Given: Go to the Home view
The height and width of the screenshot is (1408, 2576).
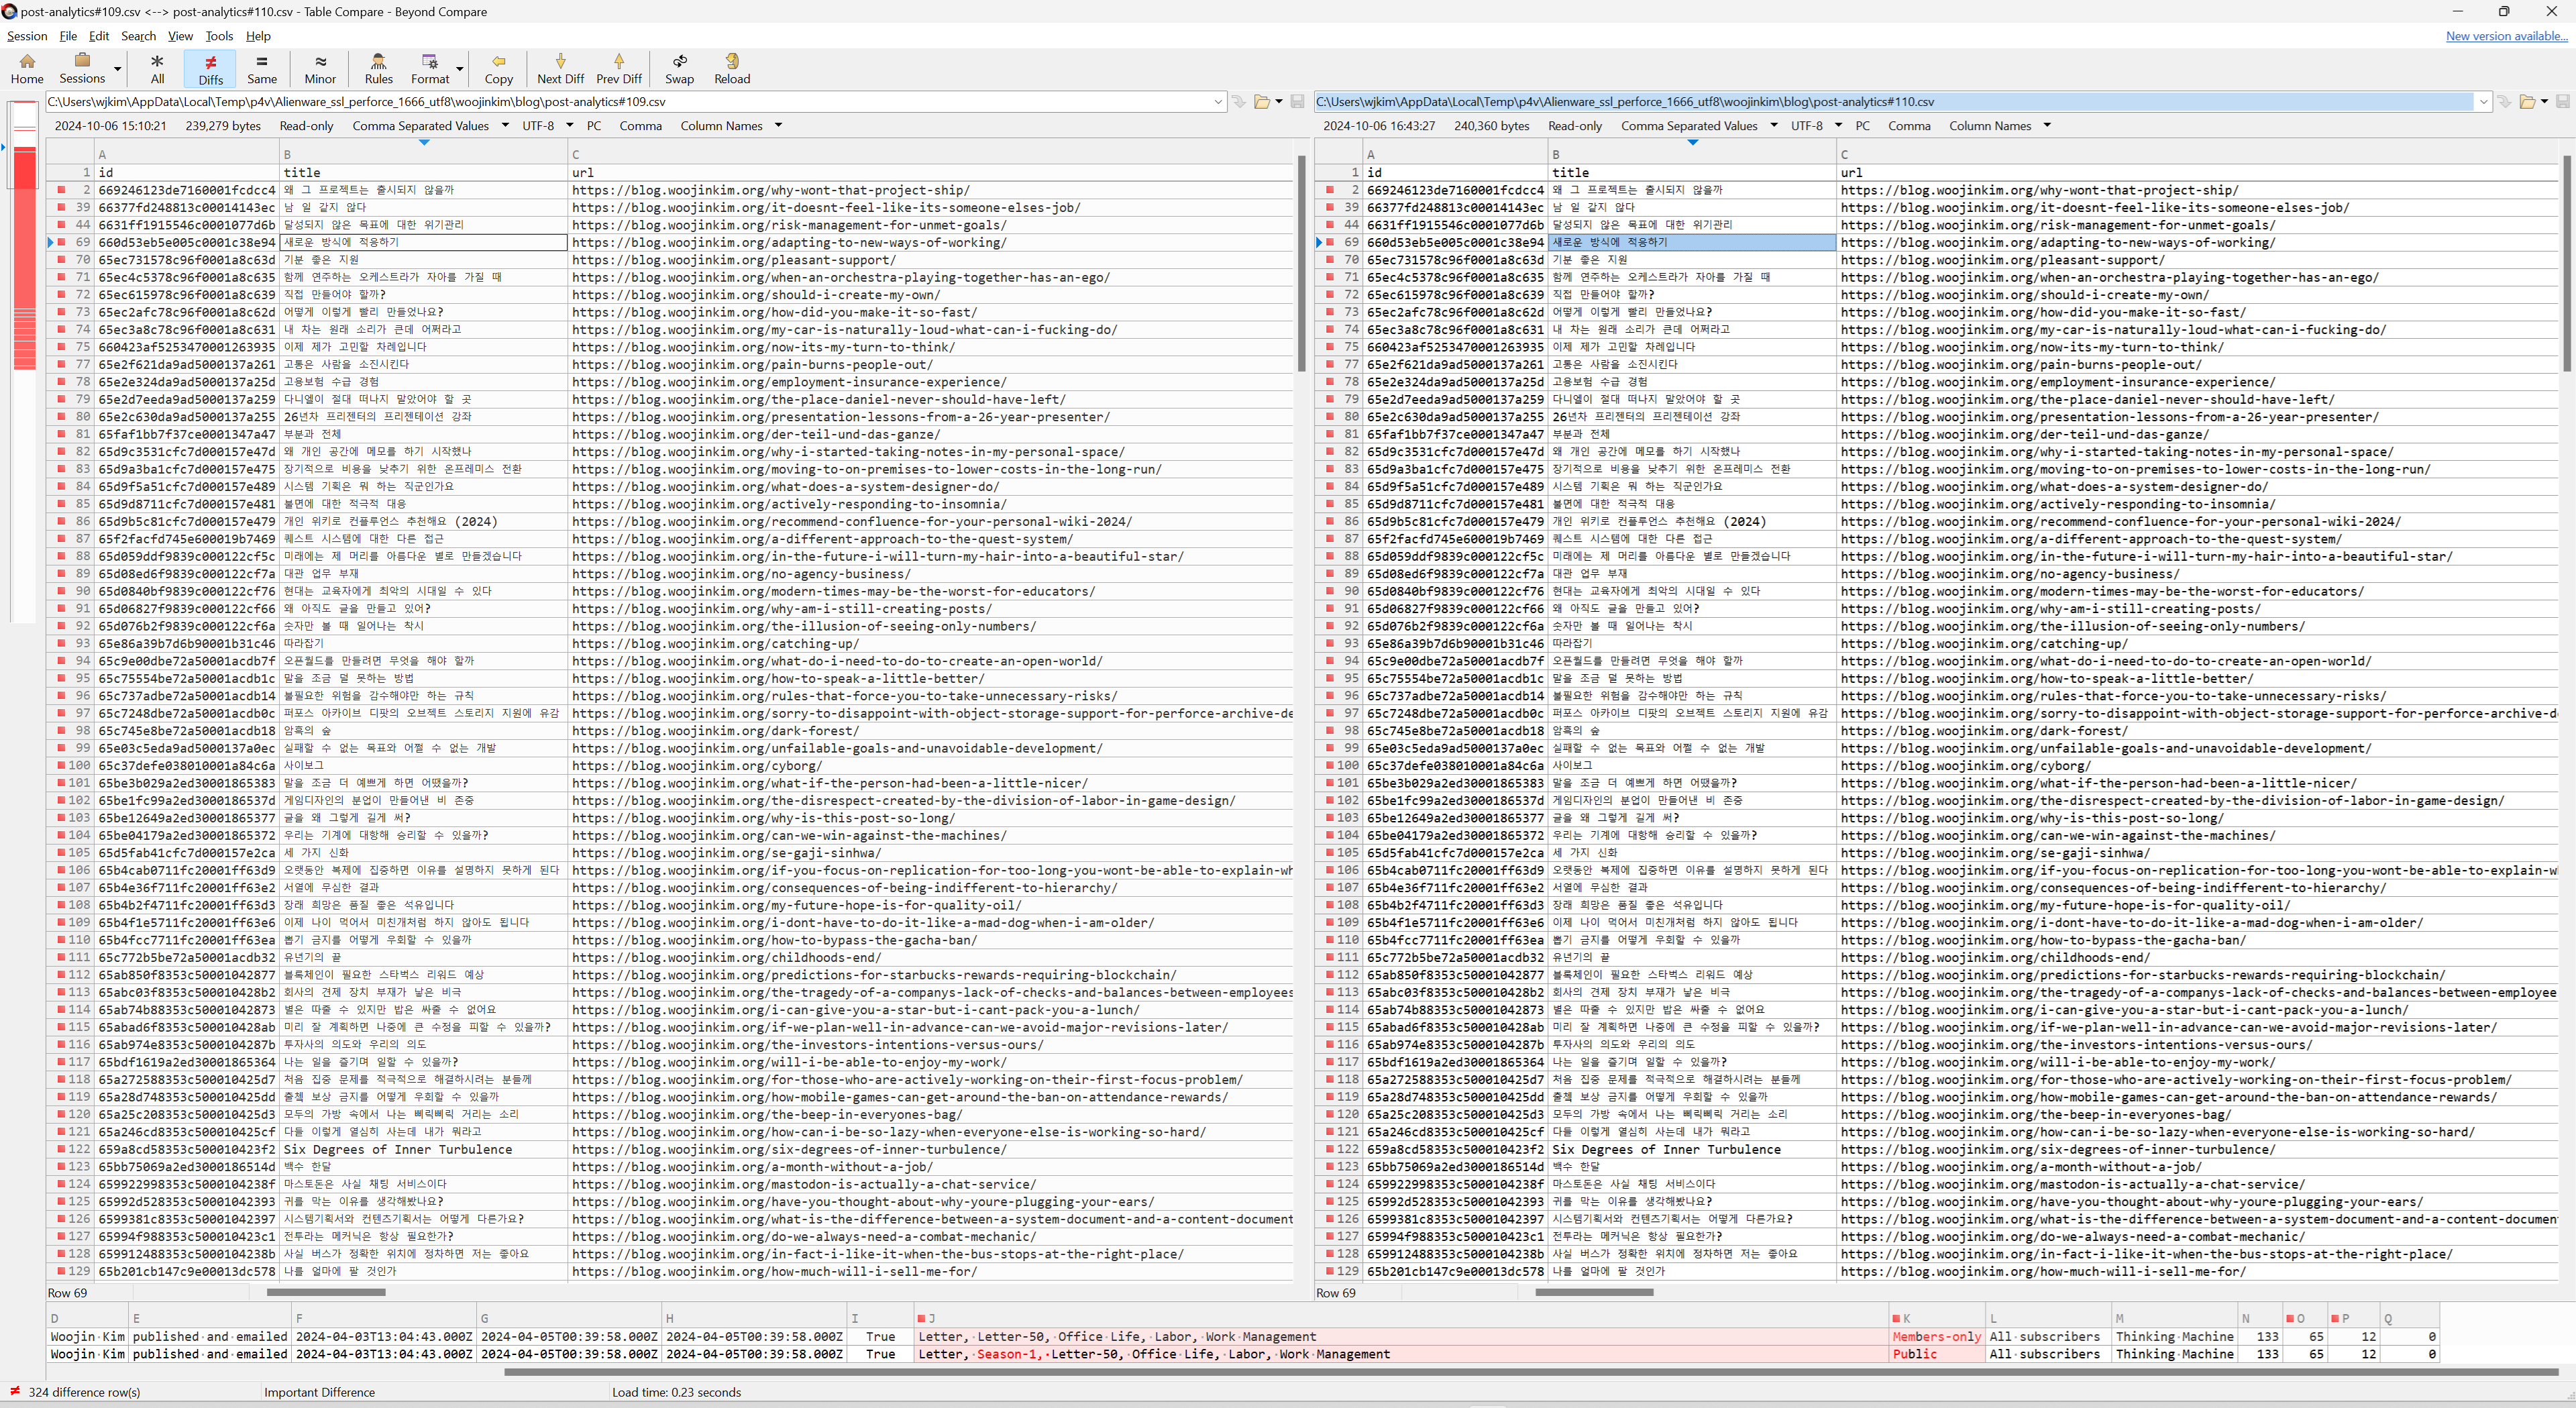Looking at the screenshot, I should click(x=27, y=68).
